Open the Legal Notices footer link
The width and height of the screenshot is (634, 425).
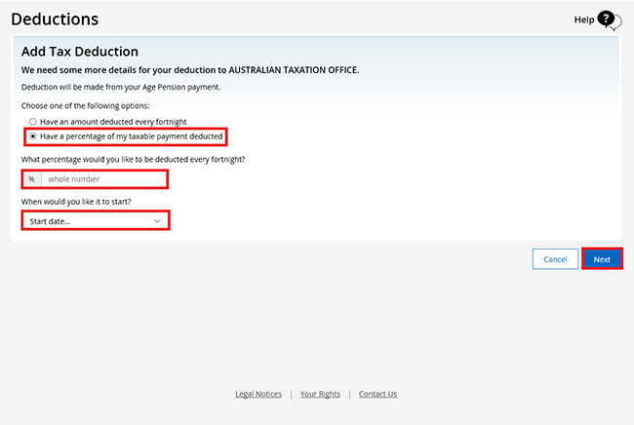(x=258, y=394)
